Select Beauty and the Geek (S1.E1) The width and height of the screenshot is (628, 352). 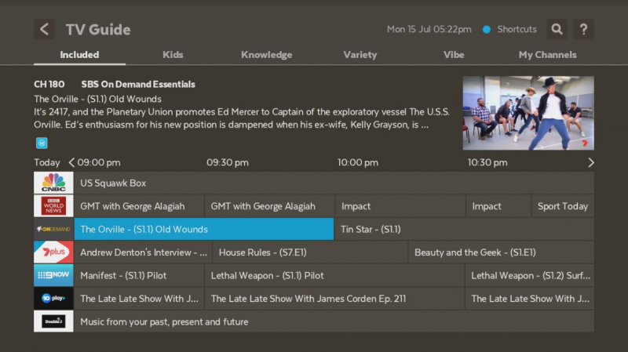click(x=501, y=252)
